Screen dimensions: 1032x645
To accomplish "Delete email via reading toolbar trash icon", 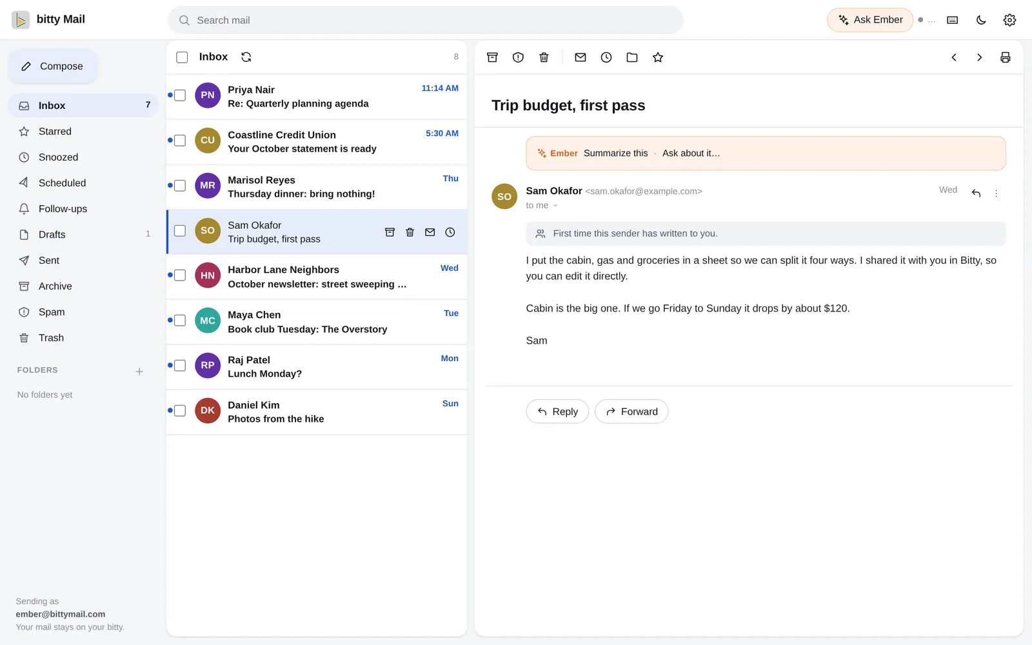I will 544,57.
